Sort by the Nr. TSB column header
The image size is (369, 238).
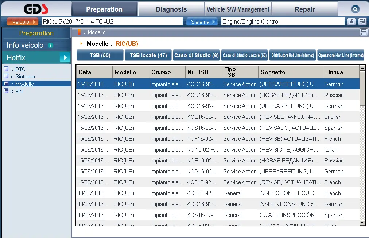coord(204,72)
